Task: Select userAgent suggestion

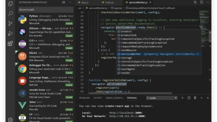Action: [159, 69]
